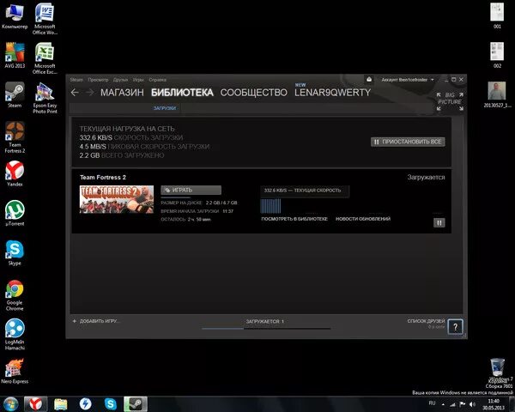Open the Компьютер desktop icon

coord(15,16)
